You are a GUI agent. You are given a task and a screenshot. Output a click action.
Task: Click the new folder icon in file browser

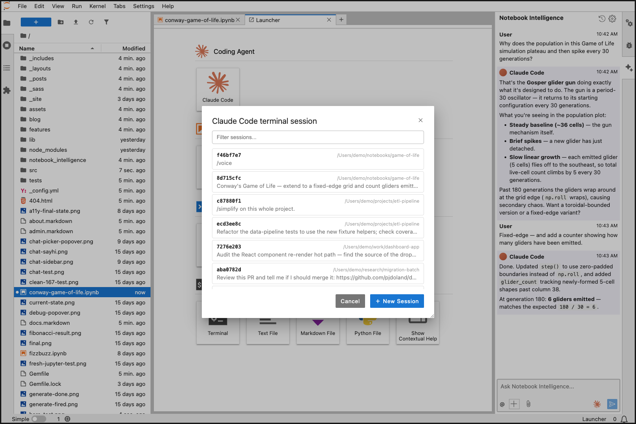[61, 22]
